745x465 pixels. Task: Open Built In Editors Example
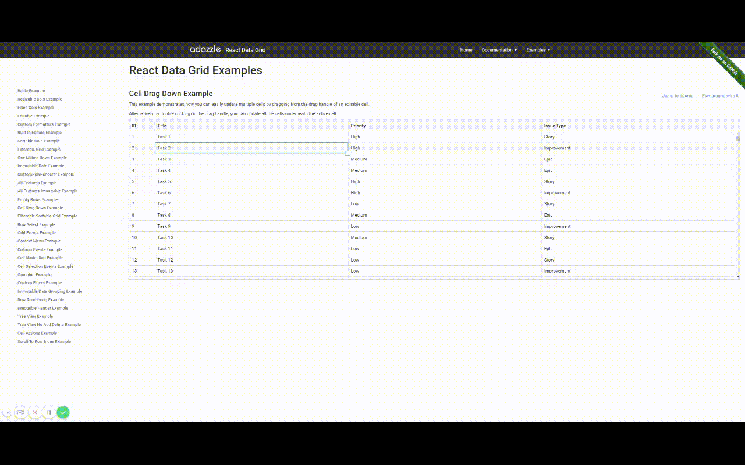click(40, 133)
